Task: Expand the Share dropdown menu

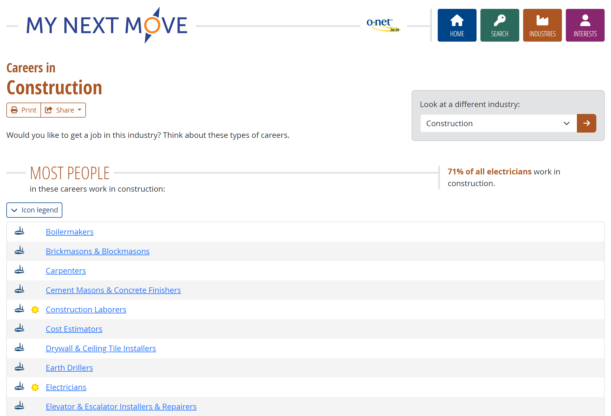Action: click(63, 110)
